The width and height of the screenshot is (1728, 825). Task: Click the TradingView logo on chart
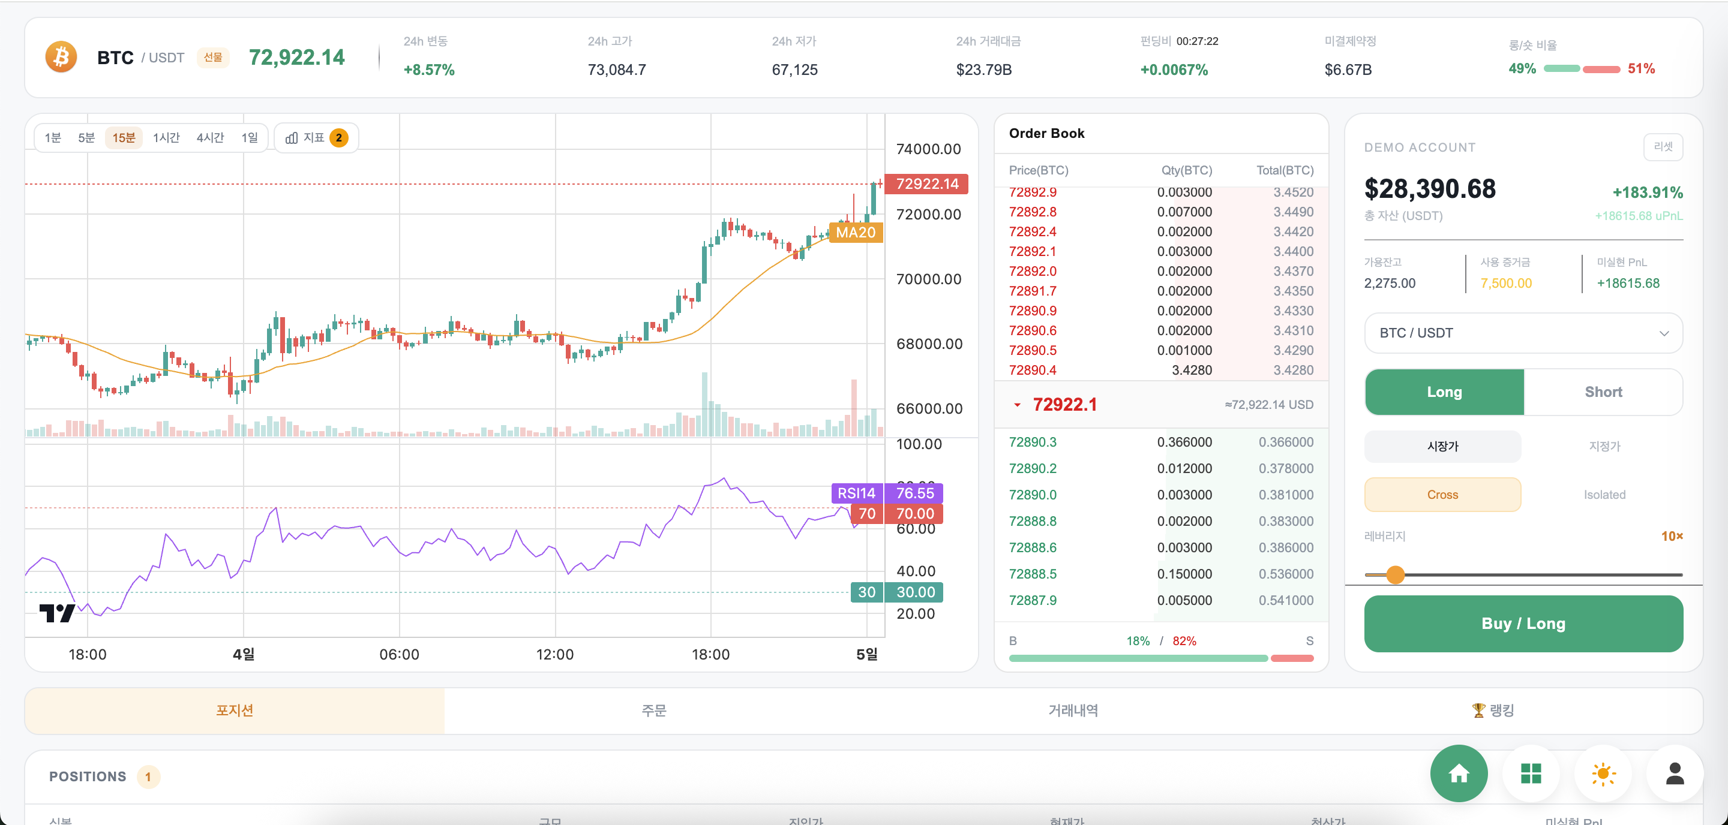click(57, 613)
